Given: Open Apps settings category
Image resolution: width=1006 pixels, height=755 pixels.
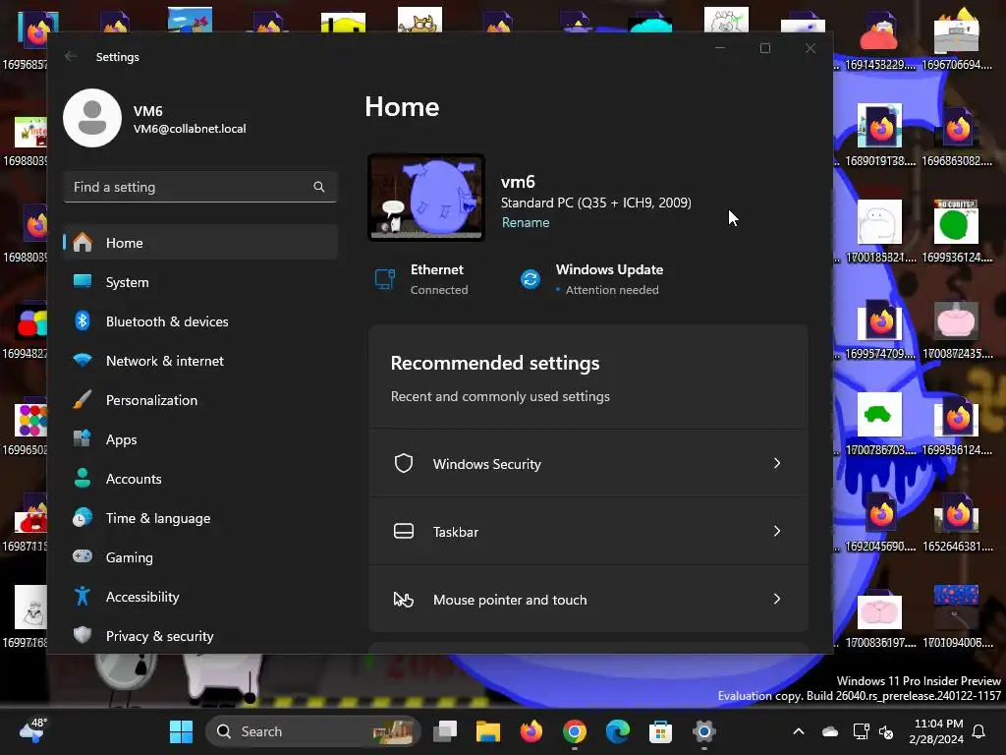Looking at the screenshot, I should coord(200,439).
